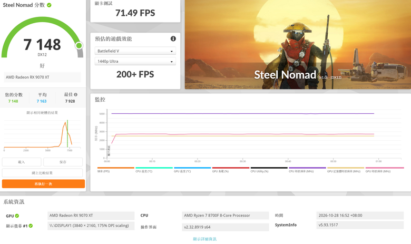Click the info icon beside 預估的遊戲效能
411x244 pixels.
pyautogui.click(x=173, y=39)
